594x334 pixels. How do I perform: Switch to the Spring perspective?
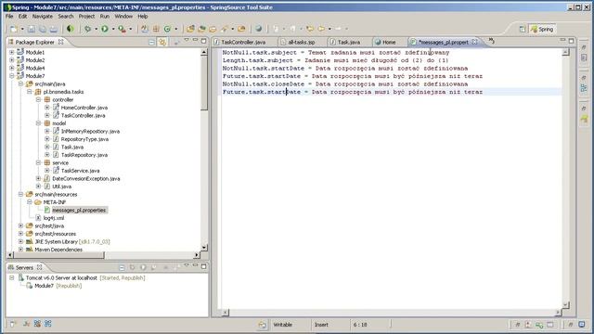point(542,29)
